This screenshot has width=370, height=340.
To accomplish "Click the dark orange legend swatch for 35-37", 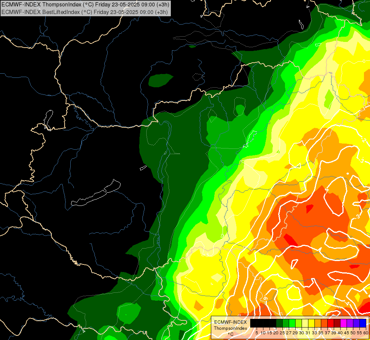I will 324,323.
